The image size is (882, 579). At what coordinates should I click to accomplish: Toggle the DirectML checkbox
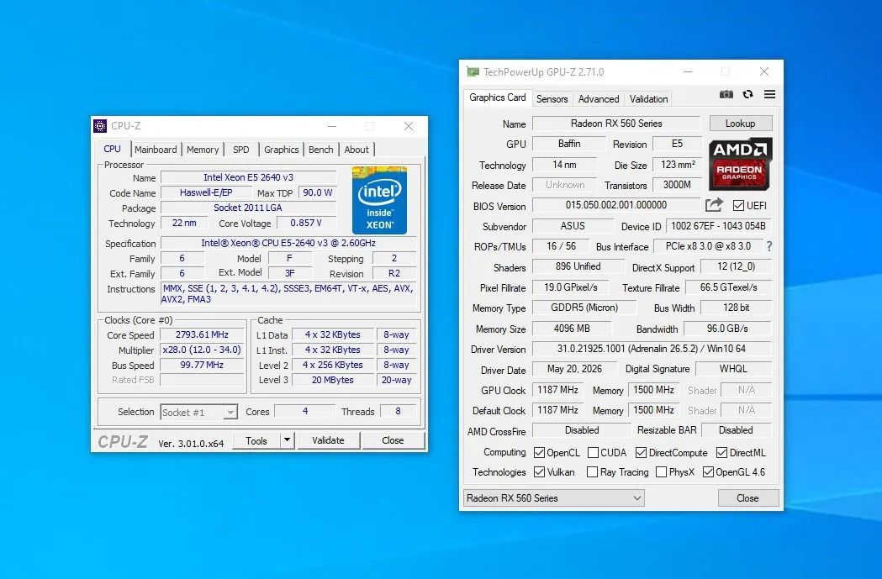point(721,452)
